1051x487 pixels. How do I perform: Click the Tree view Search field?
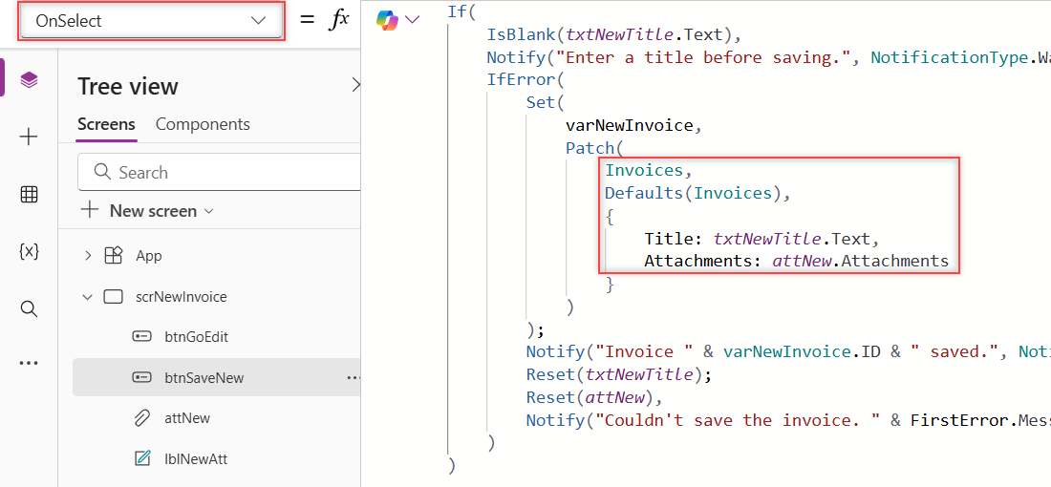pos(219,172)
